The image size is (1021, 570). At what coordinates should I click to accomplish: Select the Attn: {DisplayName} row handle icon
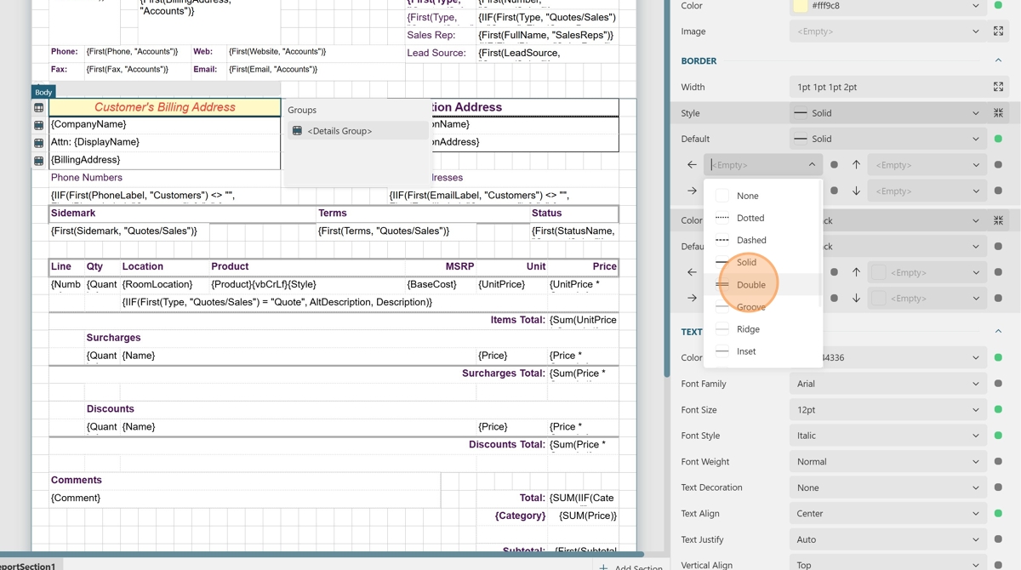pos(38,143)
